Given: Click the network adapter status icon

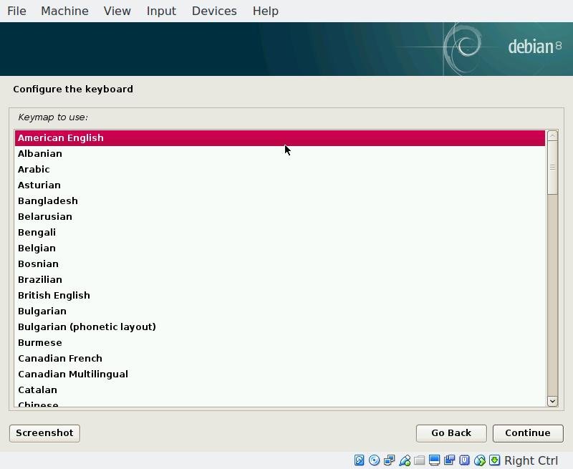Looking at the screenshot, I should click(x=389, y=460).
